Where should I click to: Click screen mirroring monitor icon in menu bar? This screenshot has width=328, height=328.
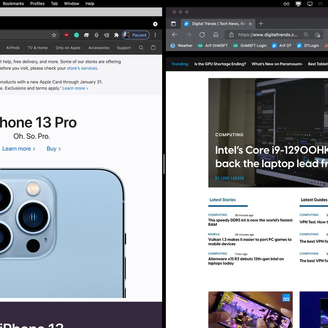click(x=310, y=4)
